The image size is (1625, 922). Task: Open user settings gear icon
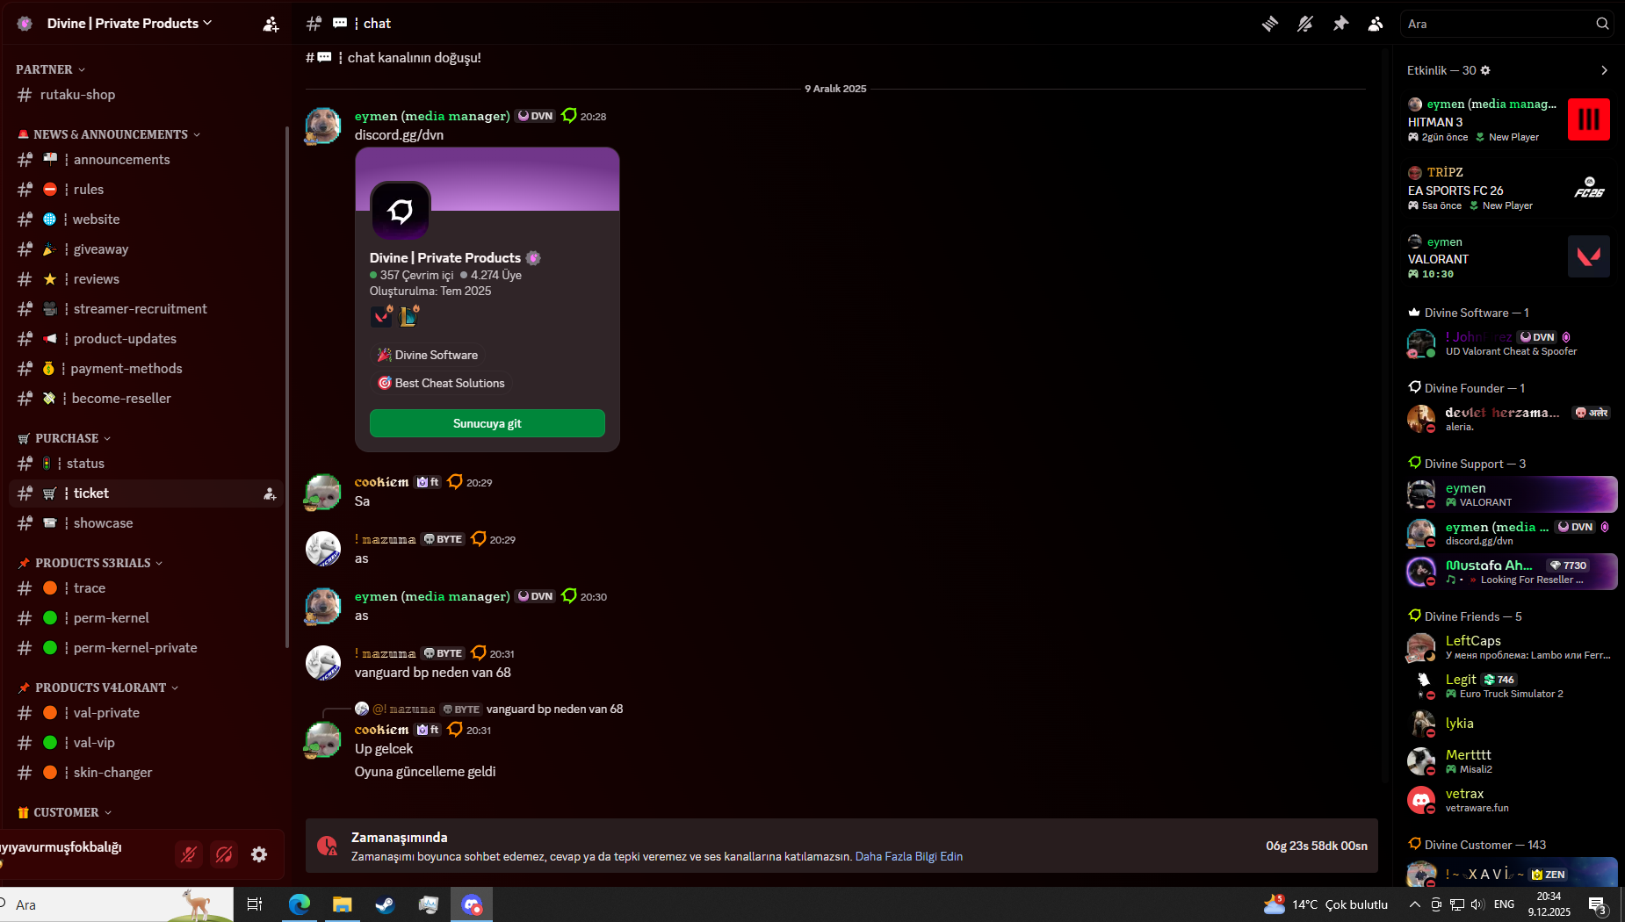tap(259, 854)
